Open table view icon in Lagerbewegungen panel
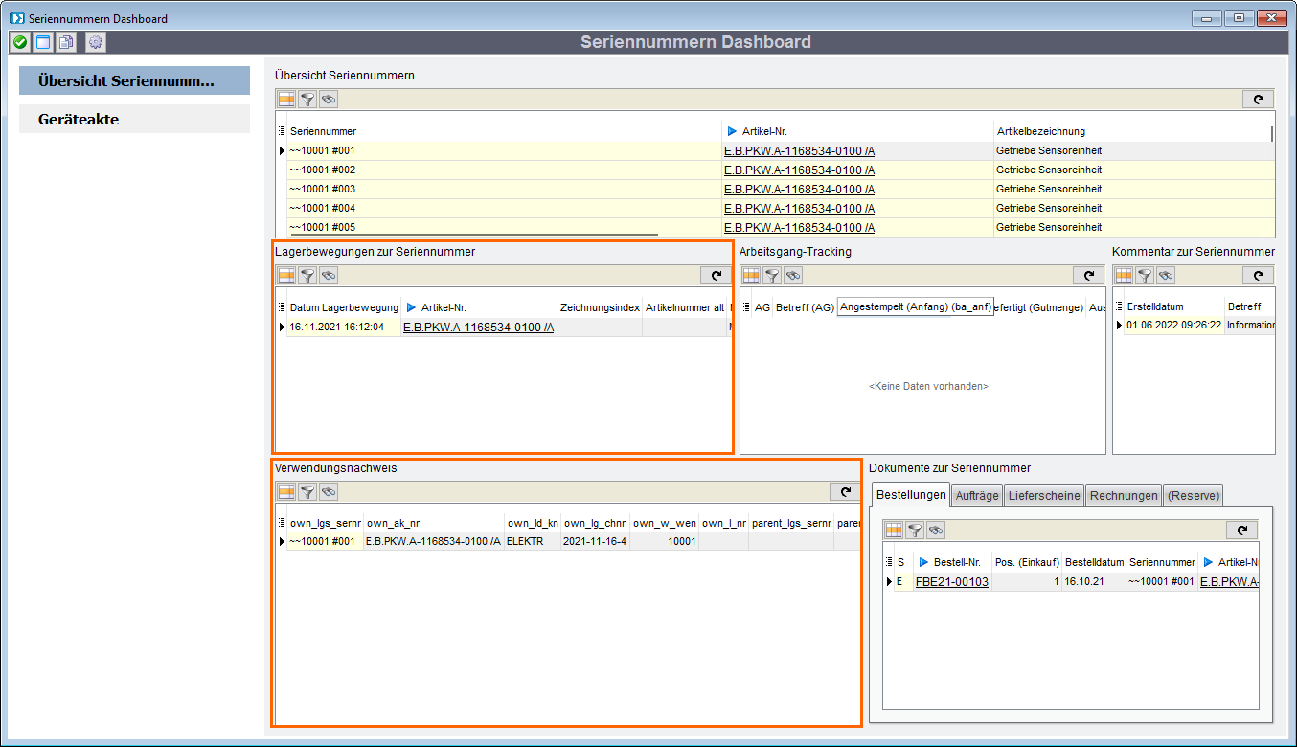 coord(286,275)
